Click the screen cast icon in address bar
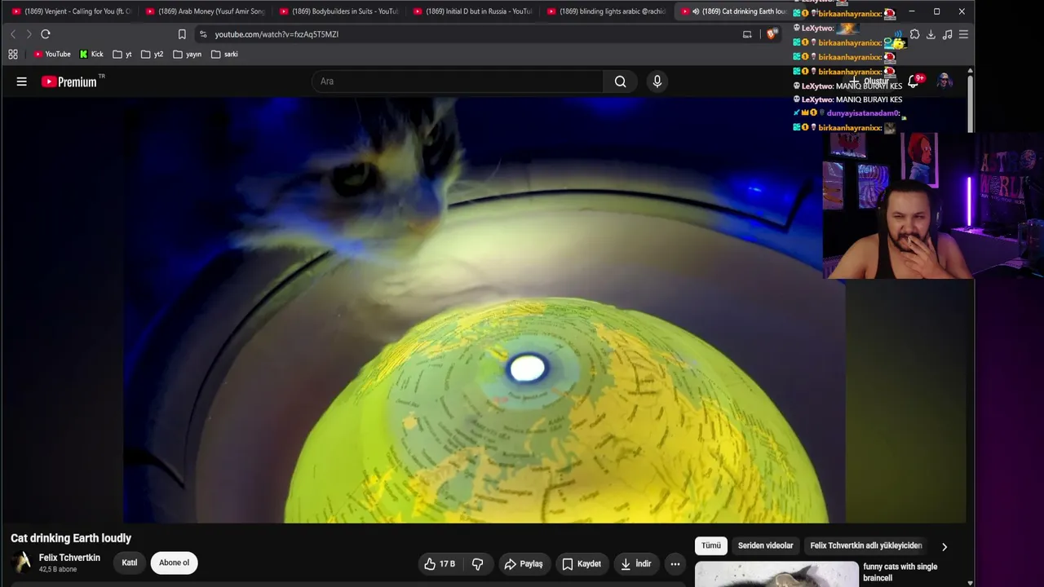The width and height of the screenshot is (1044, 587). click(747, 34)
